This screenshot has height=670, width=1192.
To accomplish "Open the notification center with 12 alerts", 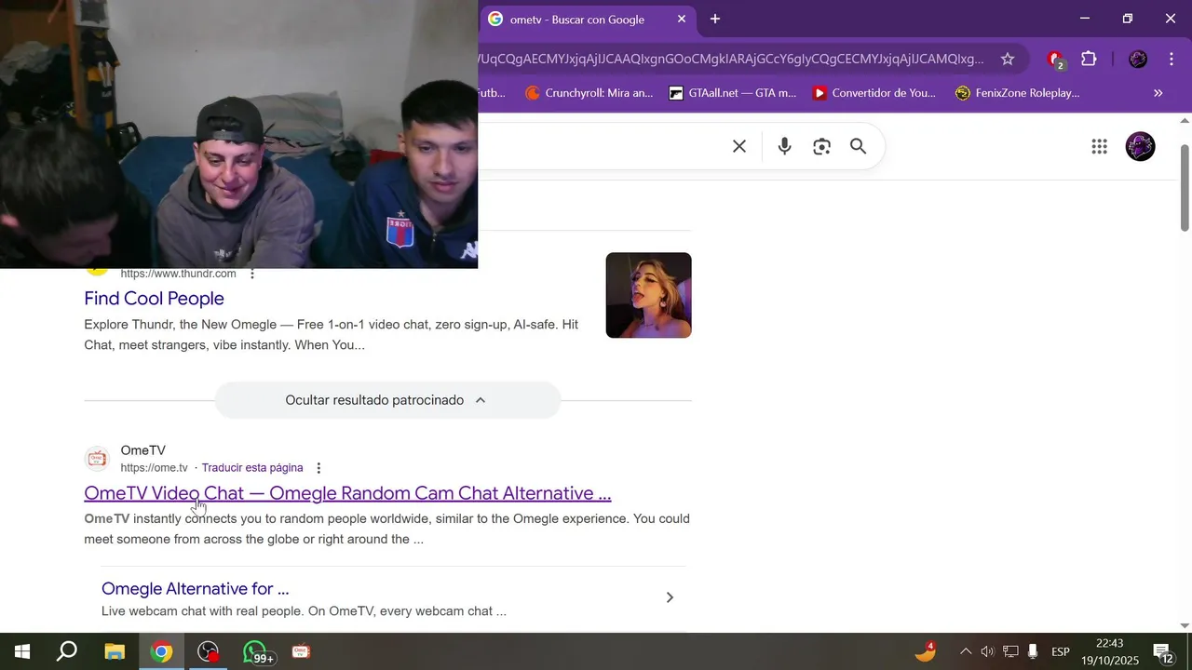I will (1162, 651).
